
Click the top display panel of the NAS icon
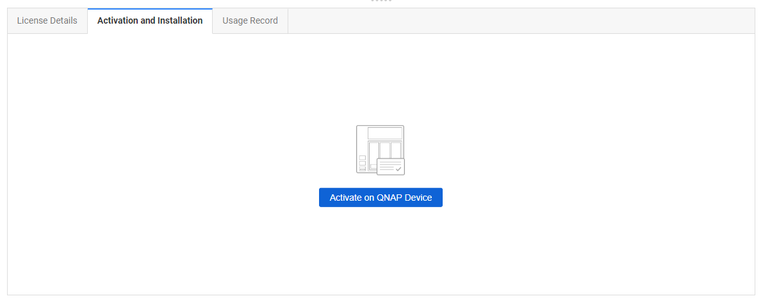click(384, 133)
